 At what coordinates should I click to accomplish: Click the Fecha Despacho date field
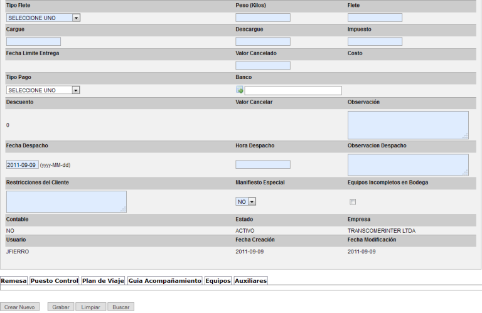(x=22, y=164)
